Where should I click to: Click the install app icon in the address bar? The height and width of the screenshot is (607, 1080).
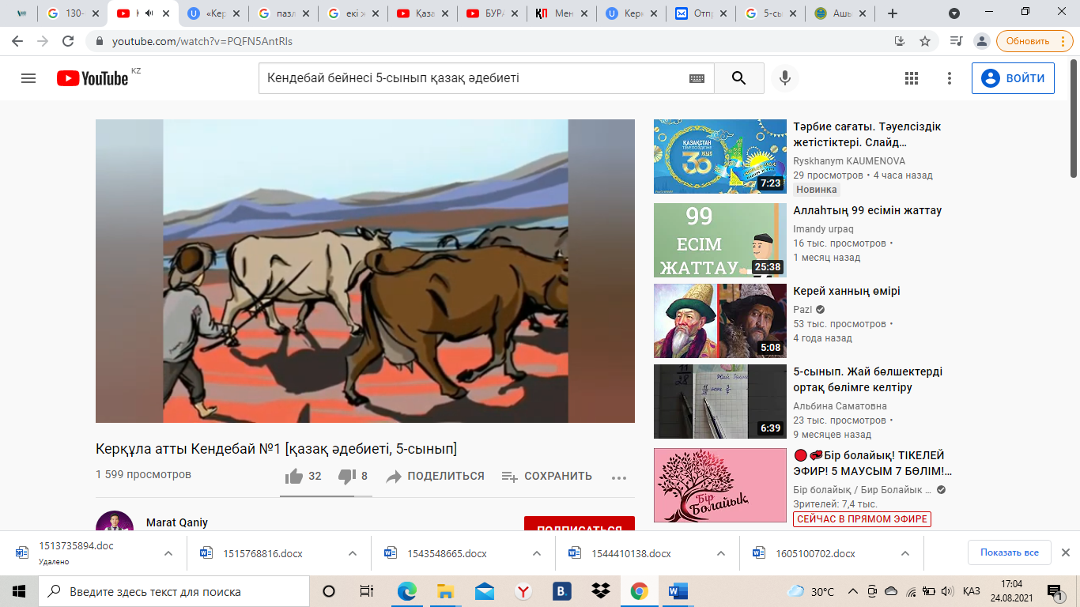pos(899,41)
